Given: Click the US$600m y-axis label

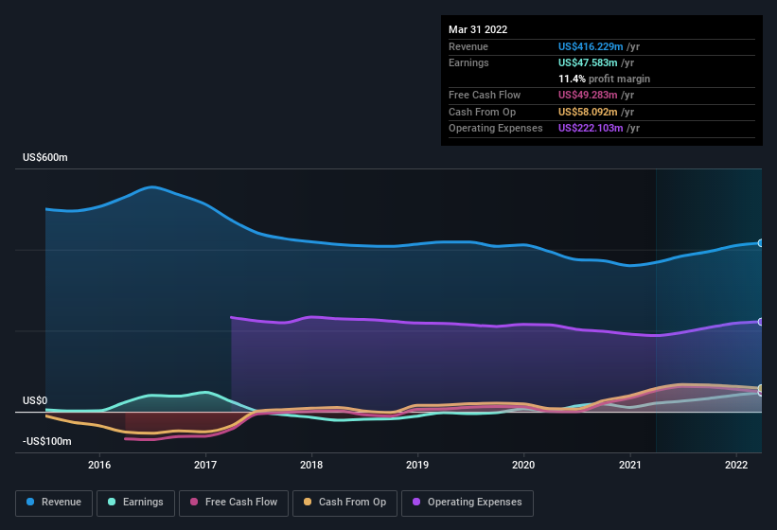Looking at the screenshot, I should pyautogui.click(x=45, y=157).
